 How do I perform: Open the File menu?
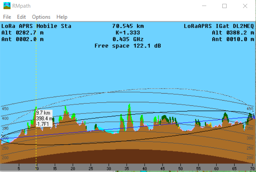(7, 17)
